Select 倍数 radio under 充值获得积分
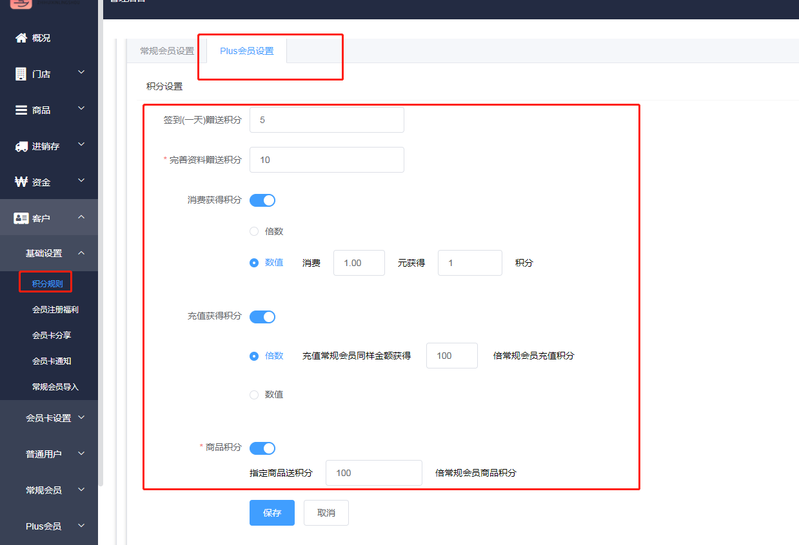This screenshot has width=799, height=545. (254, 356)
